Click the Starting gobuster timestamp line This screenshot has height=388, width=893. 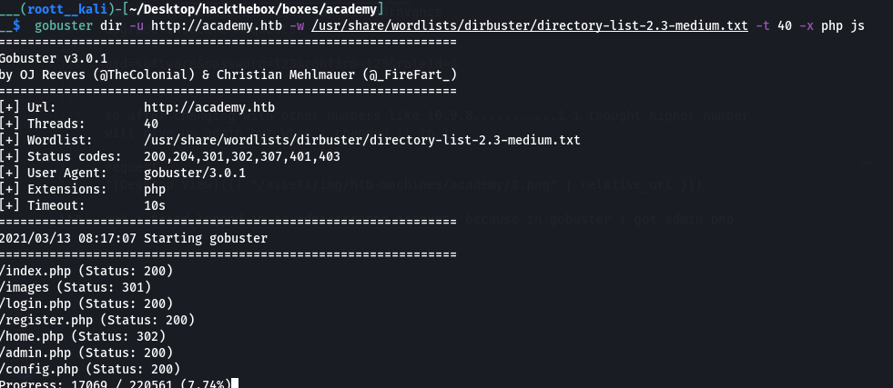coord(134,238)
